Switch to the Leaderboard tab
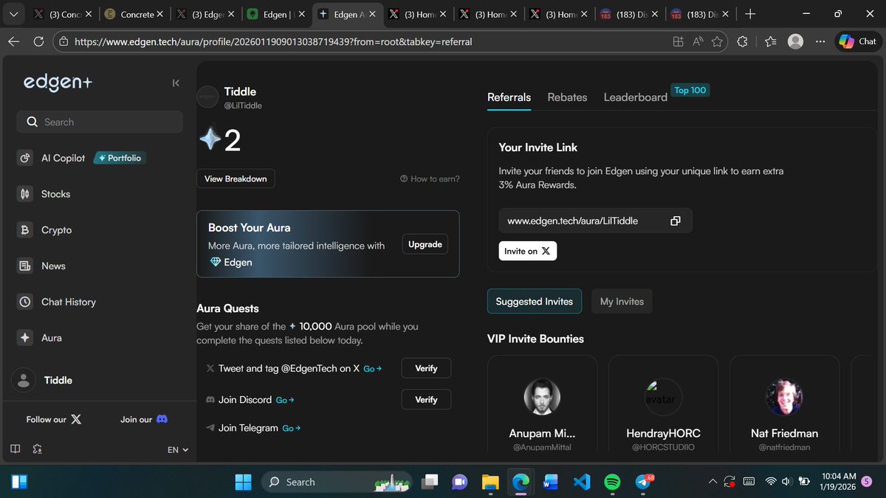 635,97
